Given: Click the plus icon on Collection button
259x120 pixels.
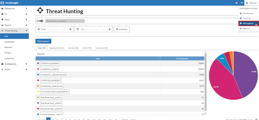Looking at the screenshot, I should click(117, 29).
